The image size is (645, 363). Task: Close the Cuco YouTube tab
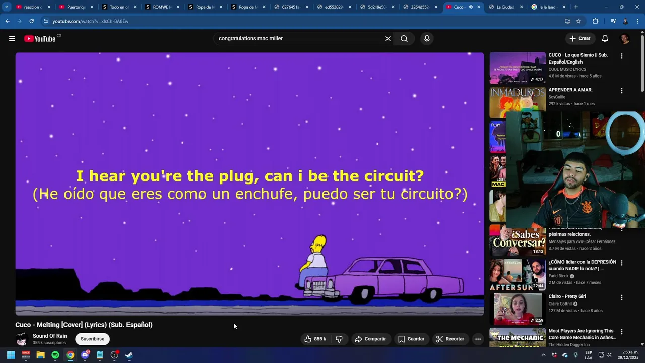coord(479,7)
